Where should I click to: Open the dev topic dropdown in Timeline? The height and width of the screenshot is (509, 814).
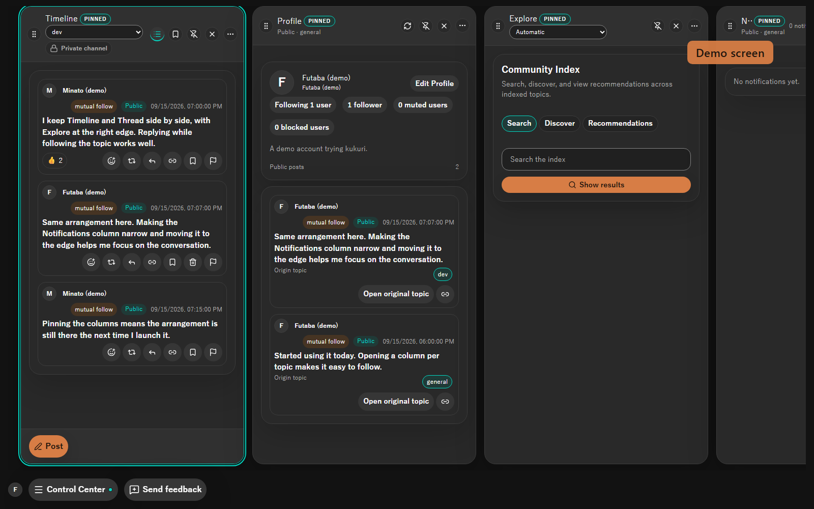tap(94, 32)
